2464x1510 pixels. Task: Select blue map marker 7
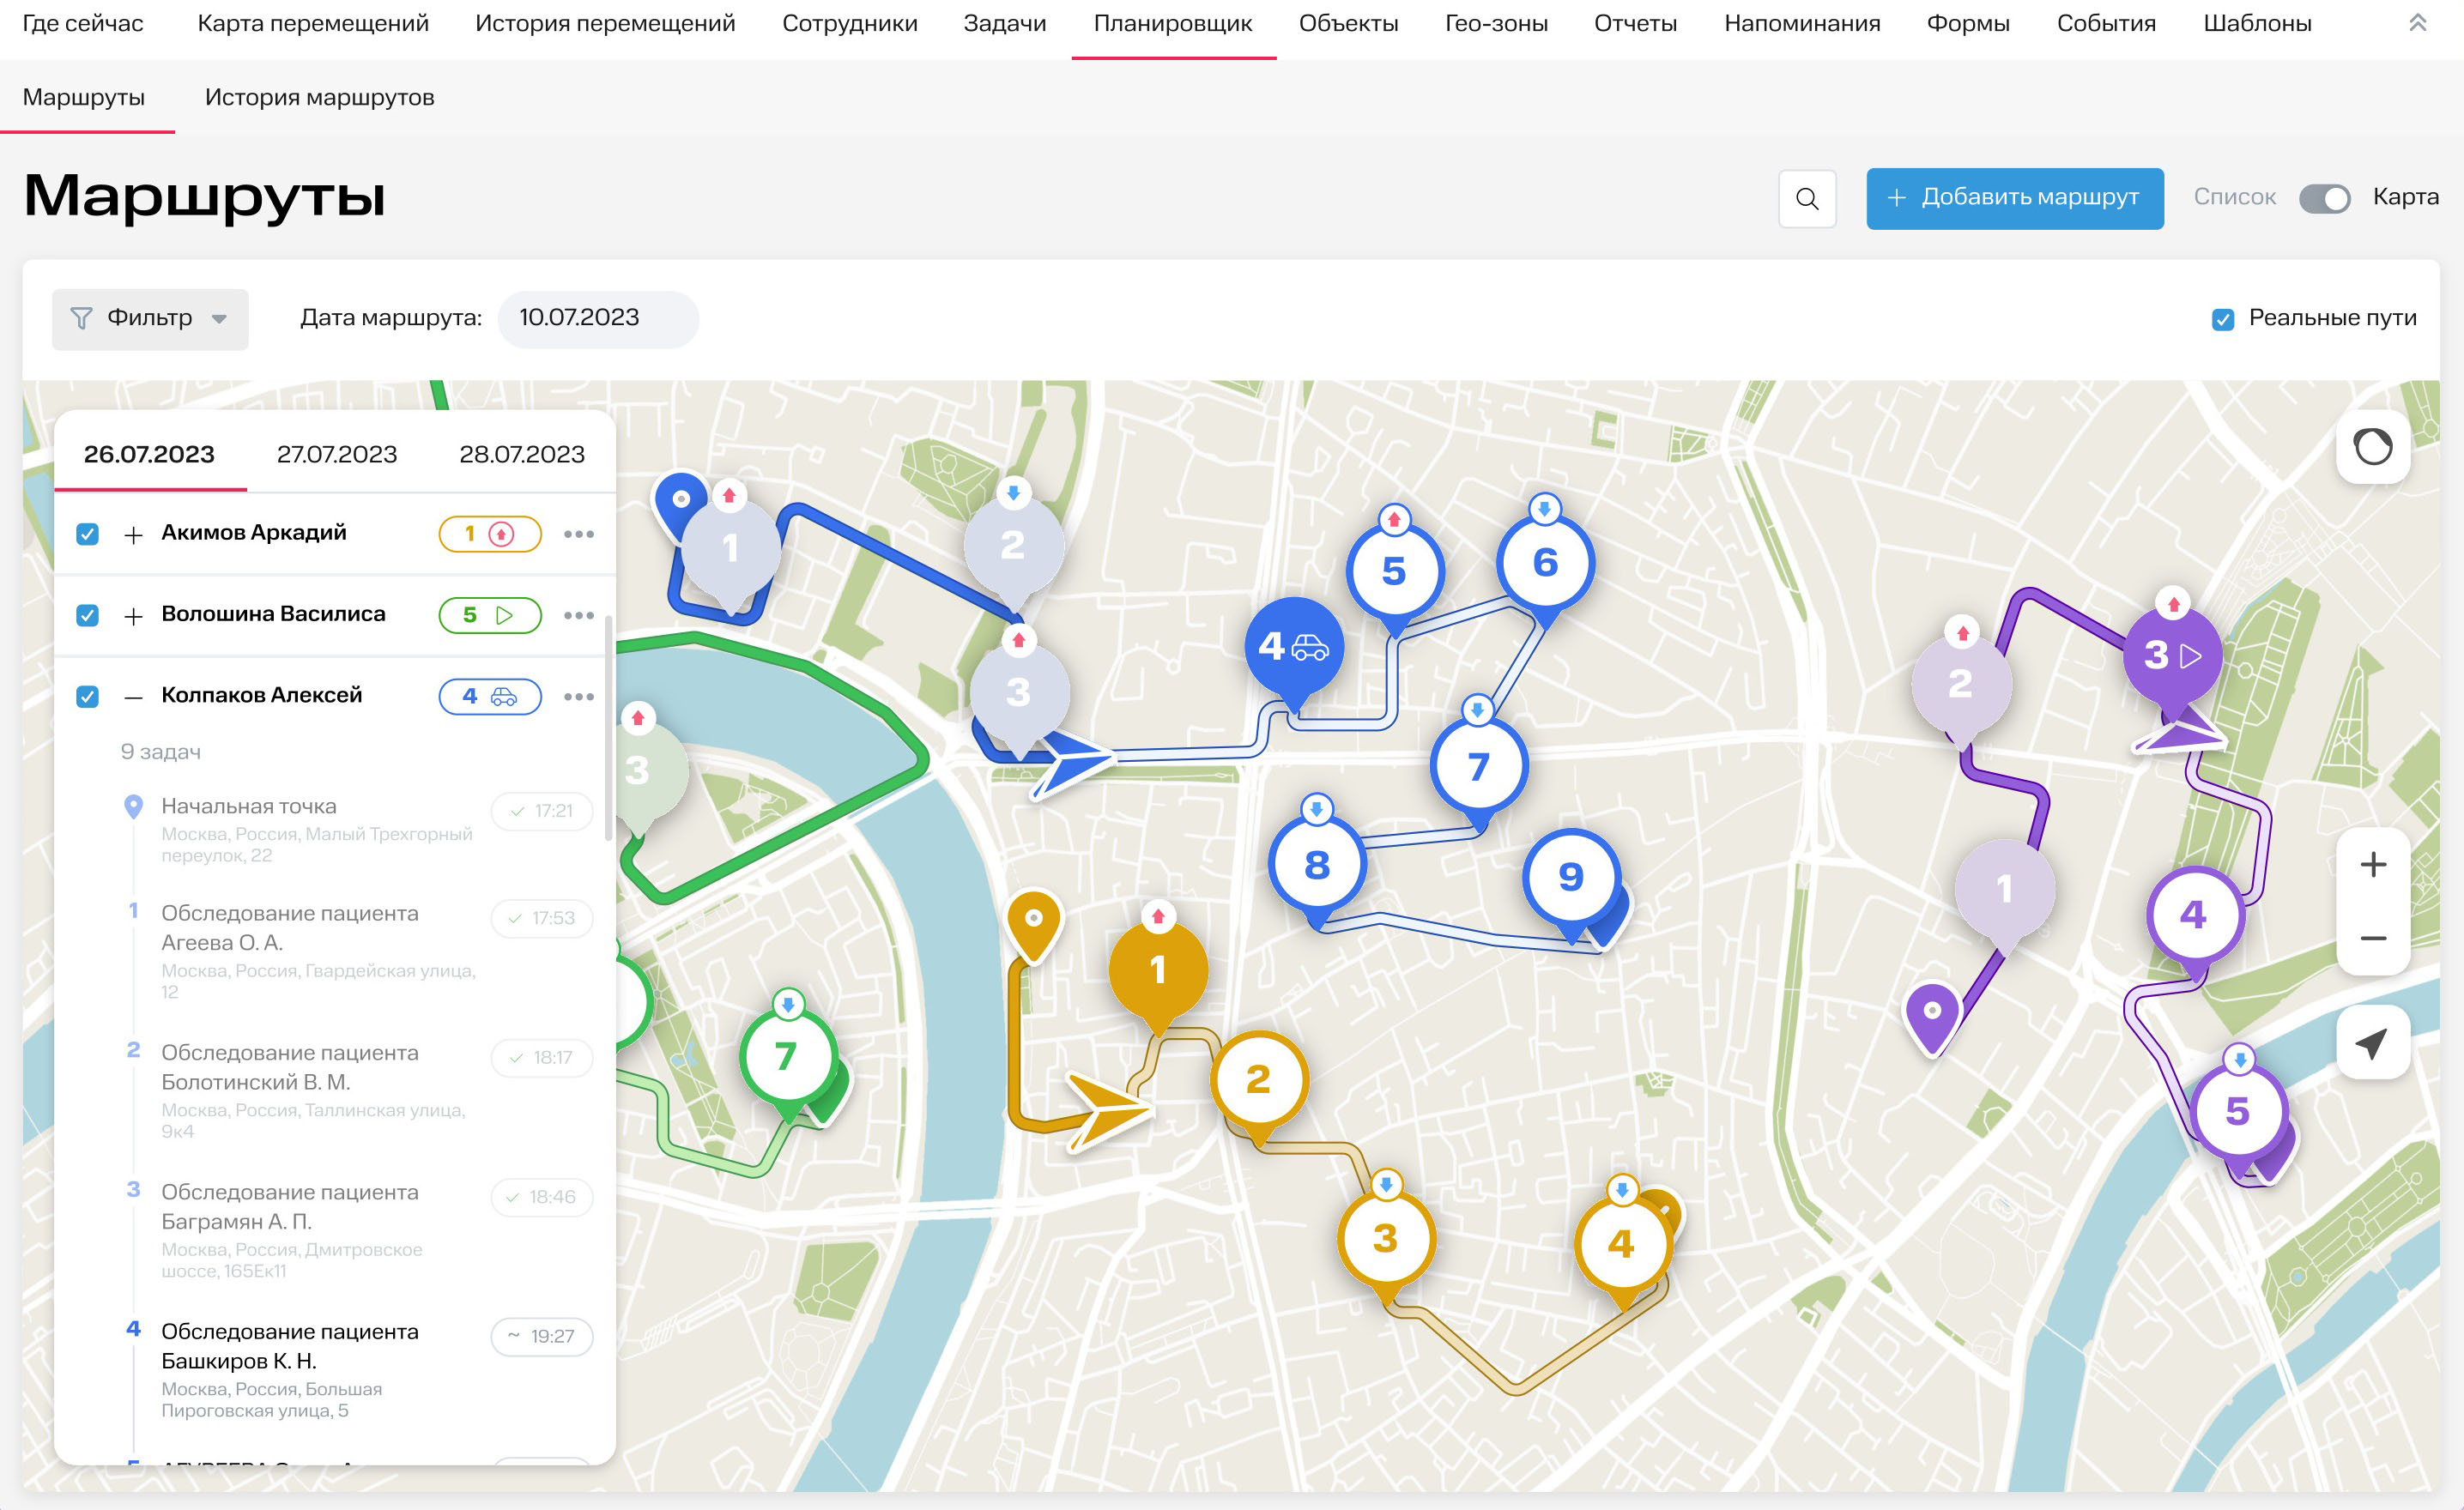[x=1478, y=766]
